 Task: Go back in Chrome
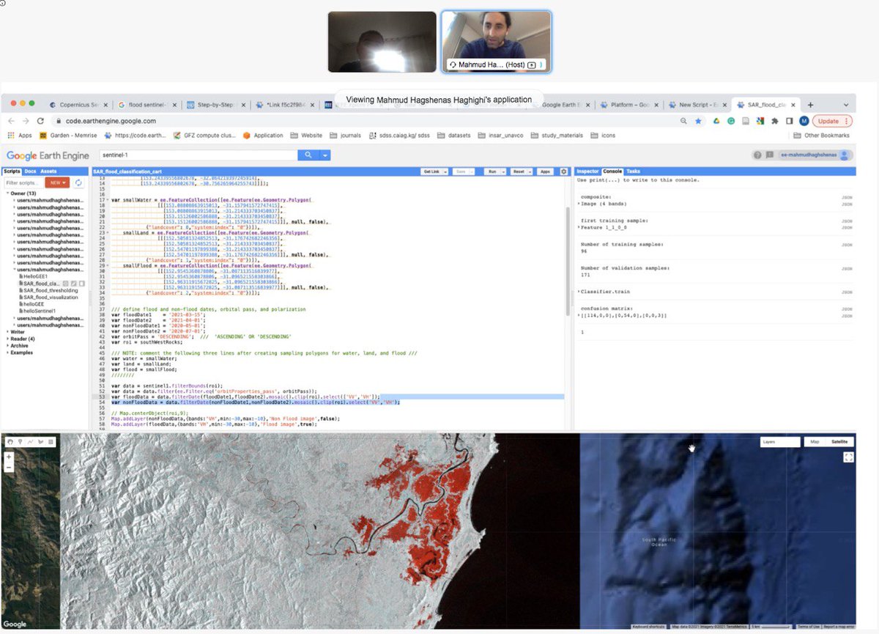12,121
